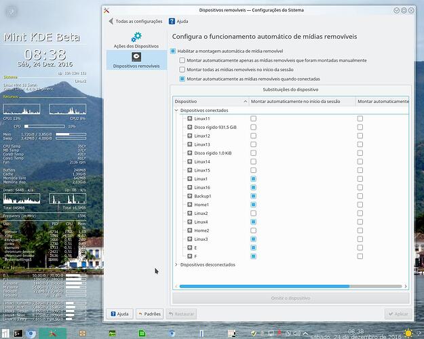
Task: Expand the Dispositivos desconectados group
Action: (x=176, y=264)
